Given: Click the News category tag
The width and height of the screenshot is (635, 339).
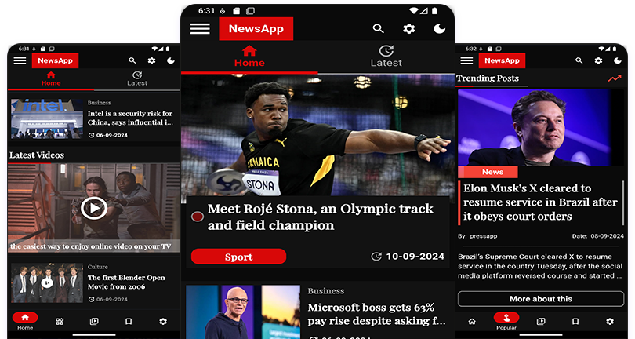Looking at the screenshot, I should coord(488,172).
